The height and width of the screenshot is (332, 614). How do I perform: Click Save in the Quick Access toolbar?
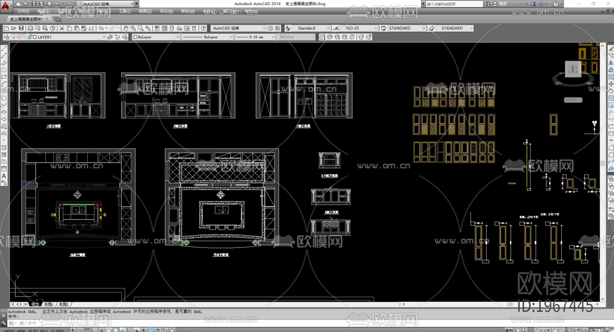(x=34, y=4)
